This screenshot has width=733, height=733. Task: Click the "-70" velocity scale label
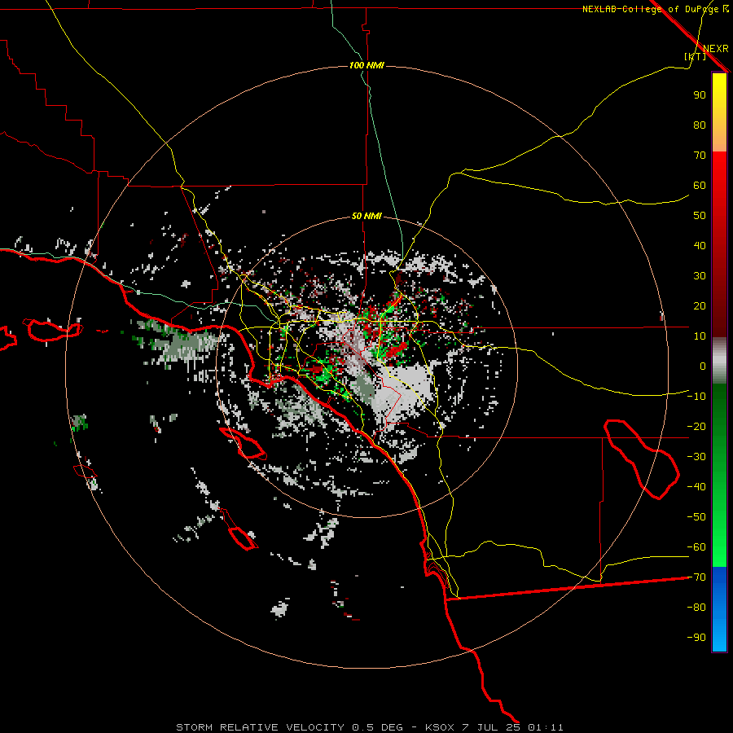click(x=696, y=577)
